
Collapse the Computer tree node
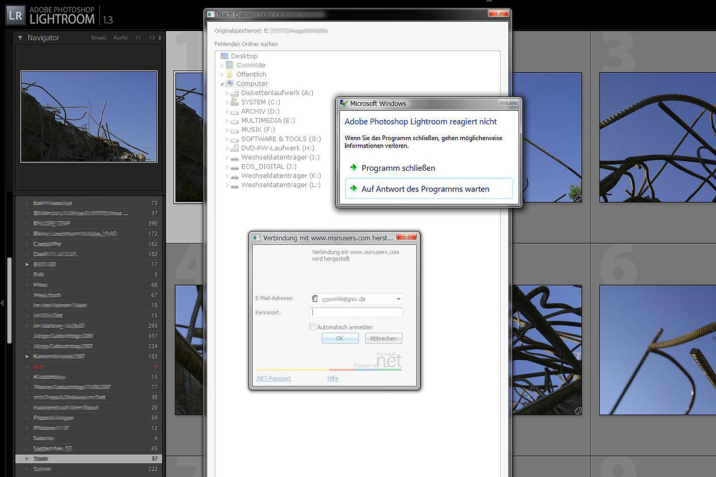pos(223,84)
